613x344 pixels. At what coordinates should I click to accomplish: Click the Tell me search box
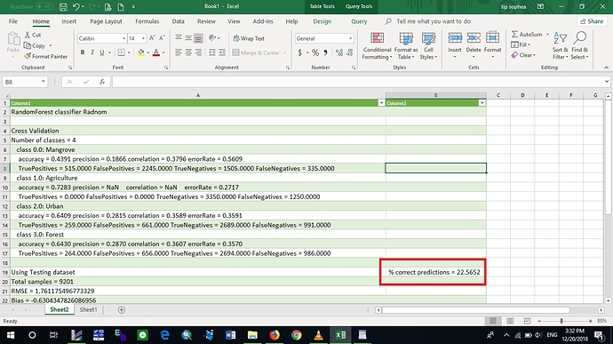coord(434,21)
